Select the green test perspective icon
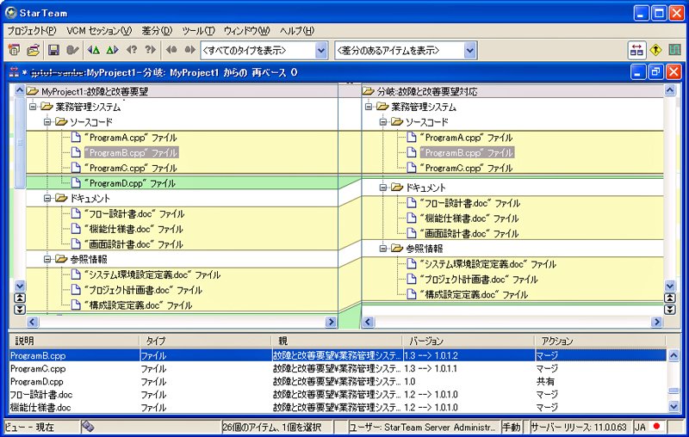This screenshot has width=689, height=437. (674, 50)
